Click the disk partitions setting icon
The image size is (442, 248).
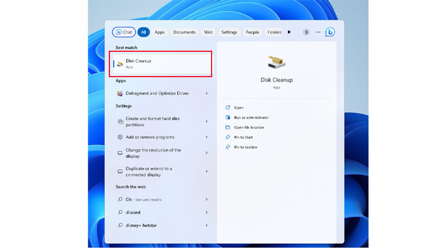click(x=120, y=121)
